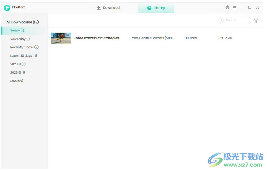Show Latest 30 days downloads

coord(24,55)
